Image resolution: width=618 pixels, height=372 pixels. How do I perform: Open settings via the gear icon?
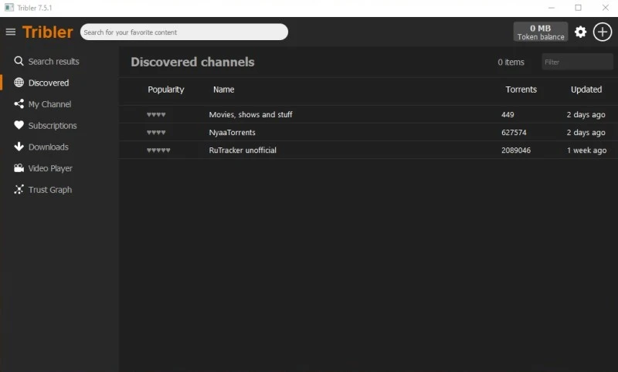point(580,32)
